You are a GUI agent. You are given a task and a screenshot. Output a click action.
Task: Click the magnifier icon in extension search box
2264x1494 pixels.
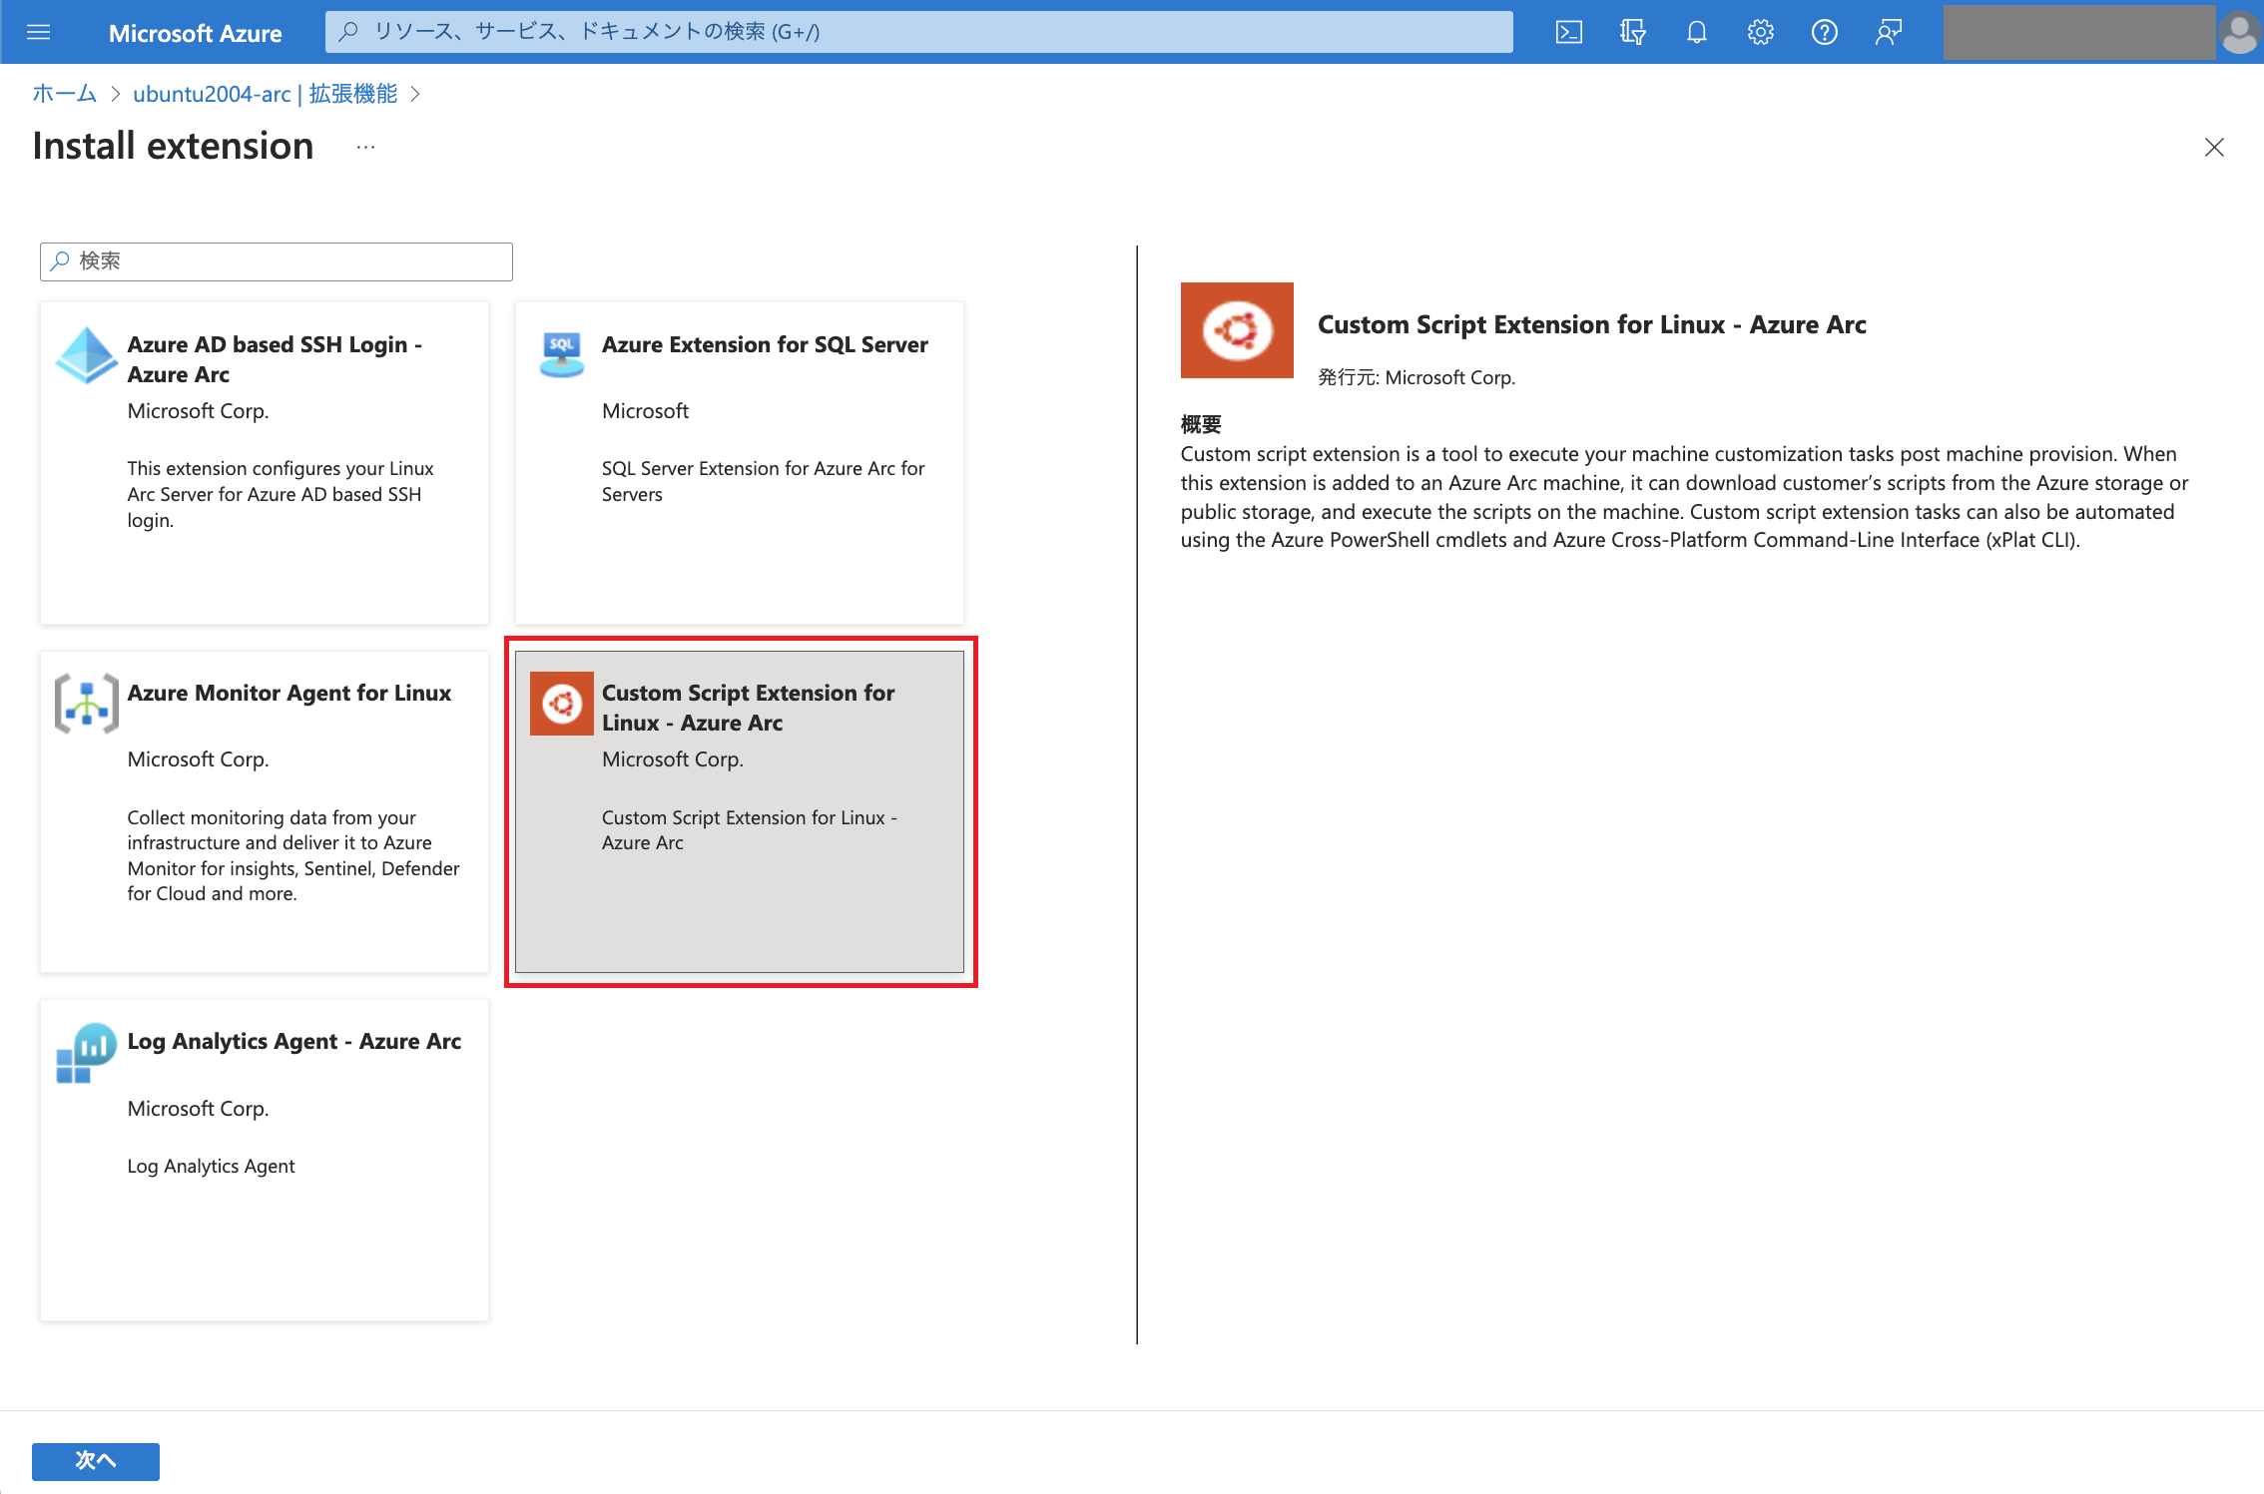click(x=61, y=261)
